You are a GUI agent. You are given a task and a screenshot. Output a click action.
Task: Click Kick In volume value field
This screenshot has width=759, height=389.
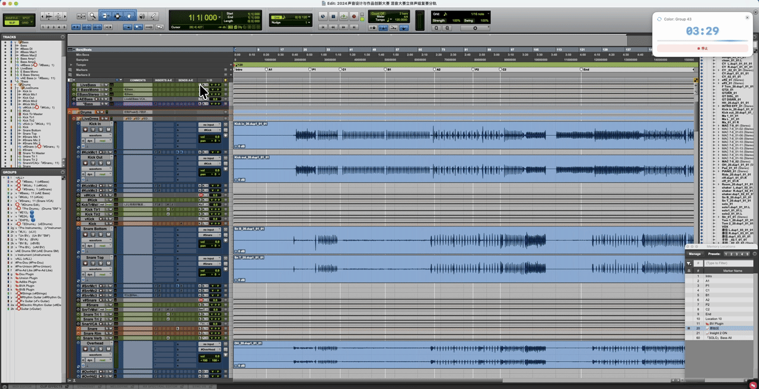[210, 137]
